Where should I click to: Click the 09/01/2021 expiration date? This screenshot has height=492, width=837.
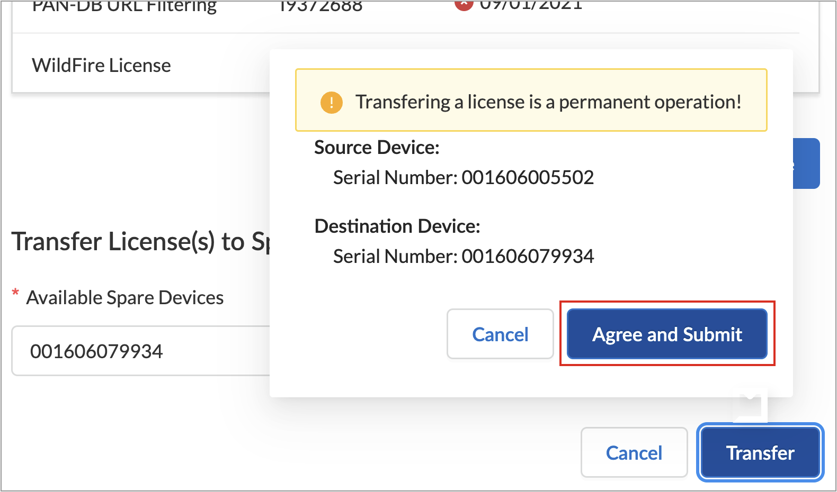(x=531, y=5)
